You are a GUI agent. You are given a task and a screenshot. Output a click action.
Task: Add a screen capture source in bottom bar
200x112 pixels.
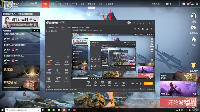(x=88, y=84)
